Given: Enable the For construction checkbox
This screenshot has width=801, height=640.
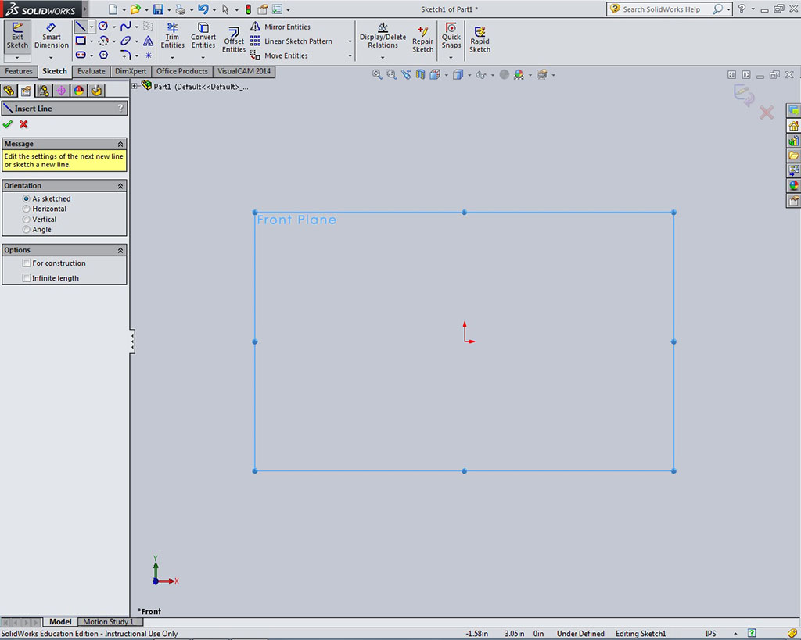Looking at the screenshot, I should (x=27, y=263).
